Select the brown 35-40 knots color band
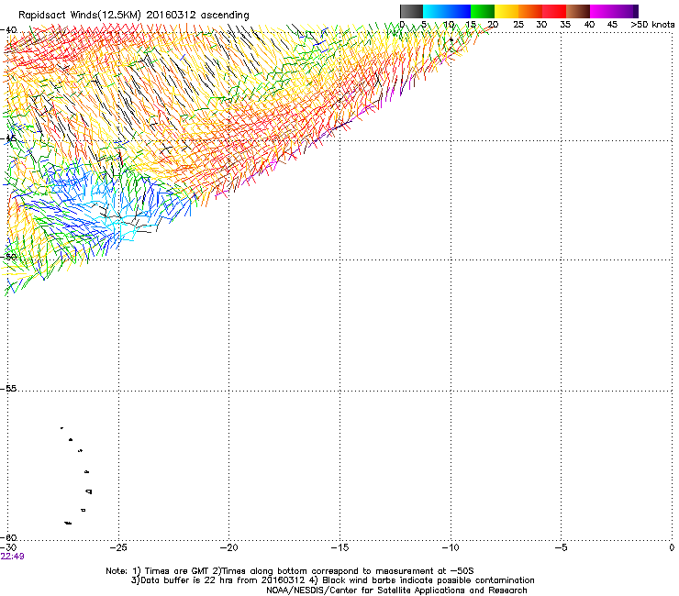679x596 pixels. 578,11
